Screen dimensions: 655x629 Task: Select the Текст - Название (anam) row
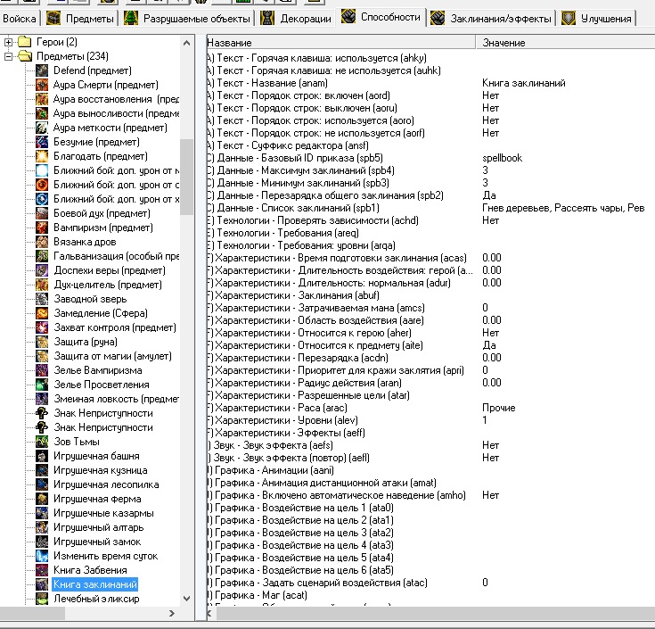430,83
